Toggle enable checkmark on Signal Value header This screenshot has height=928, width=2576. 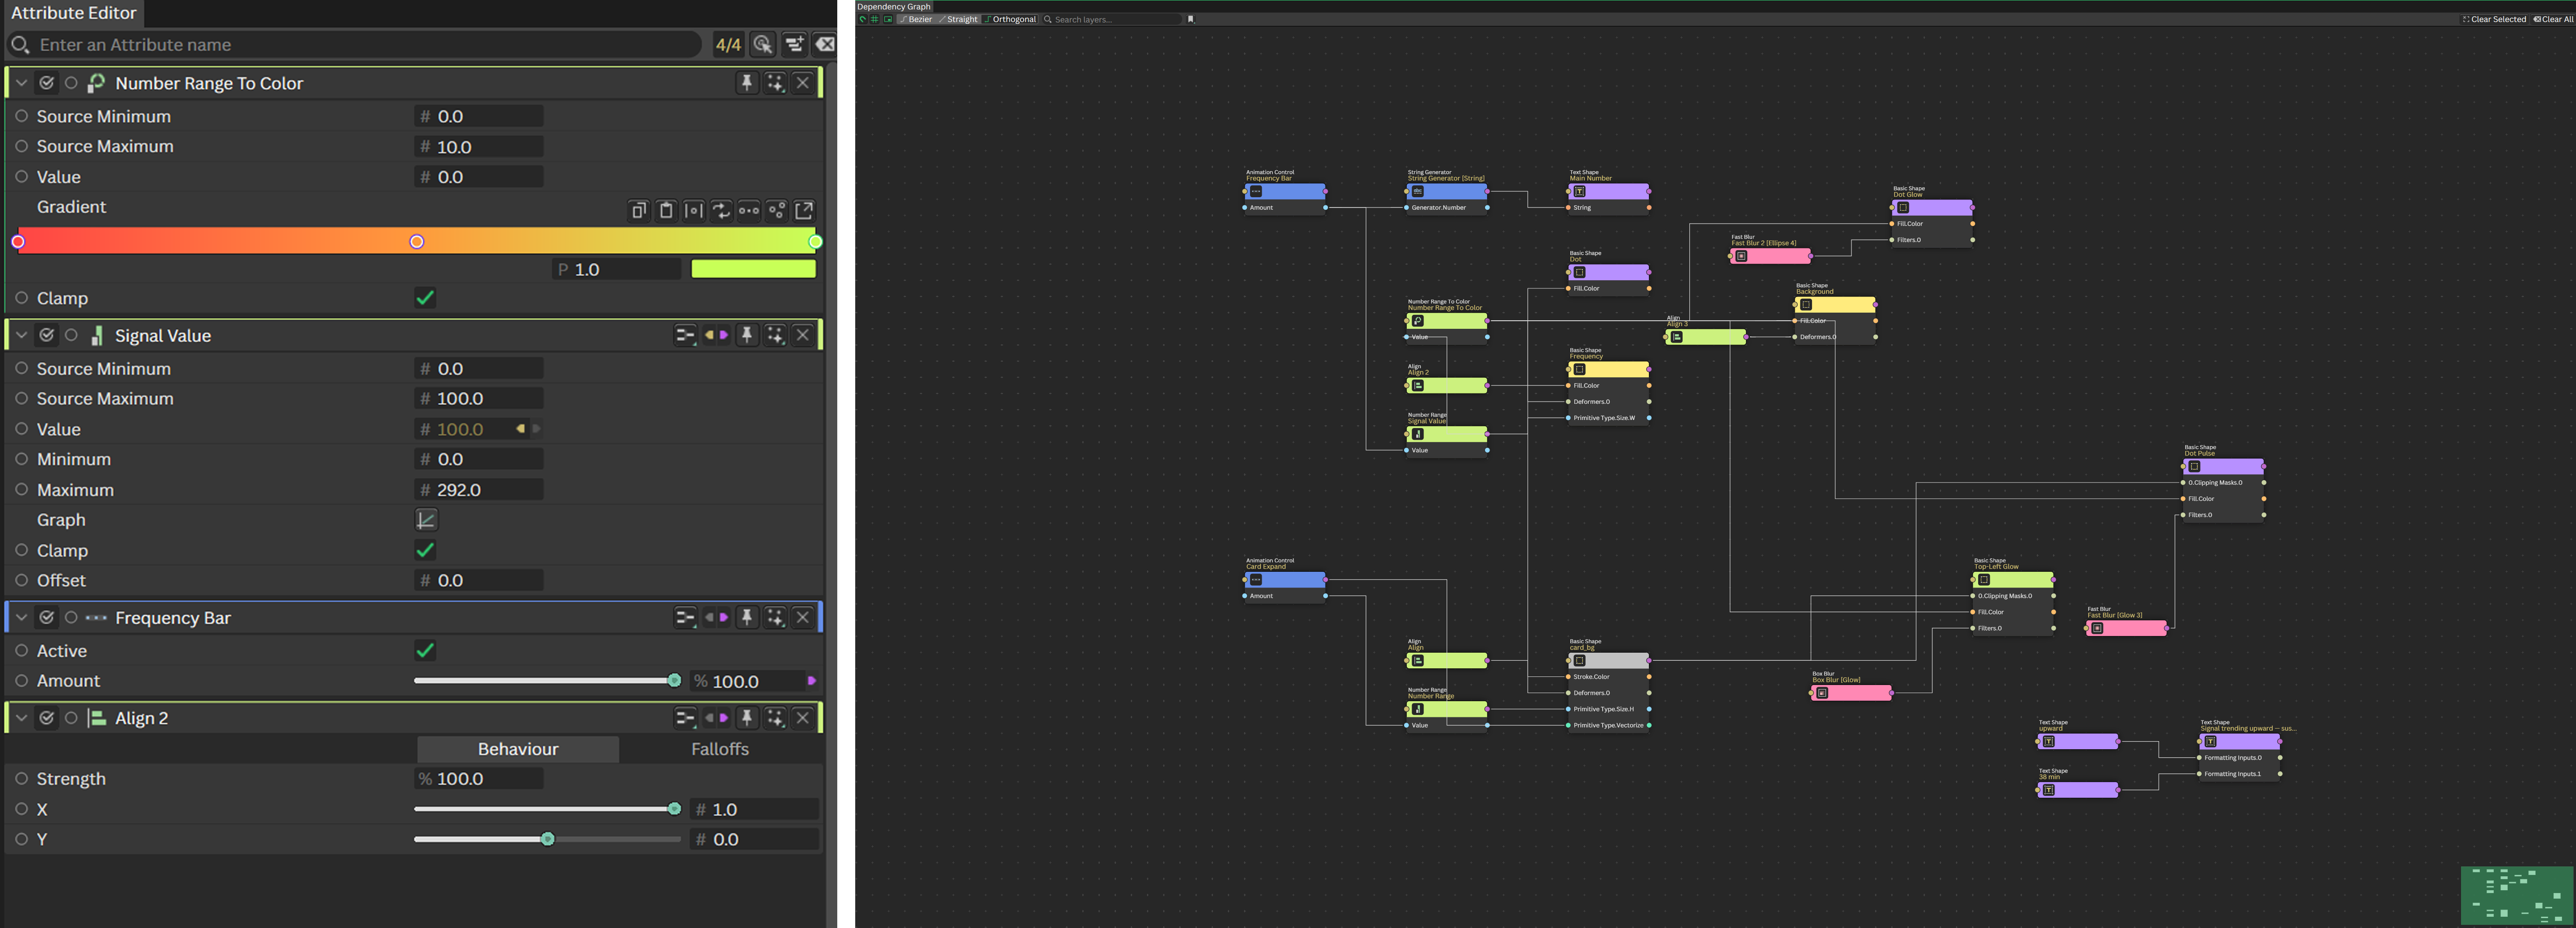pyautogui.click(x=47, y=335)
